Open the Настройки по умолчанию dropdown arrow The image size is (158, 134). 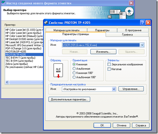tap(114, 89)
